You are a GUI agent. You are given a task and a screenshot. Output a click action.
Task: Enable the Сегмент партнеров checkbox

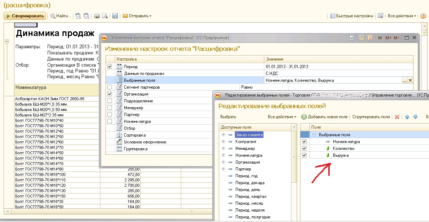tap(110, 87)
